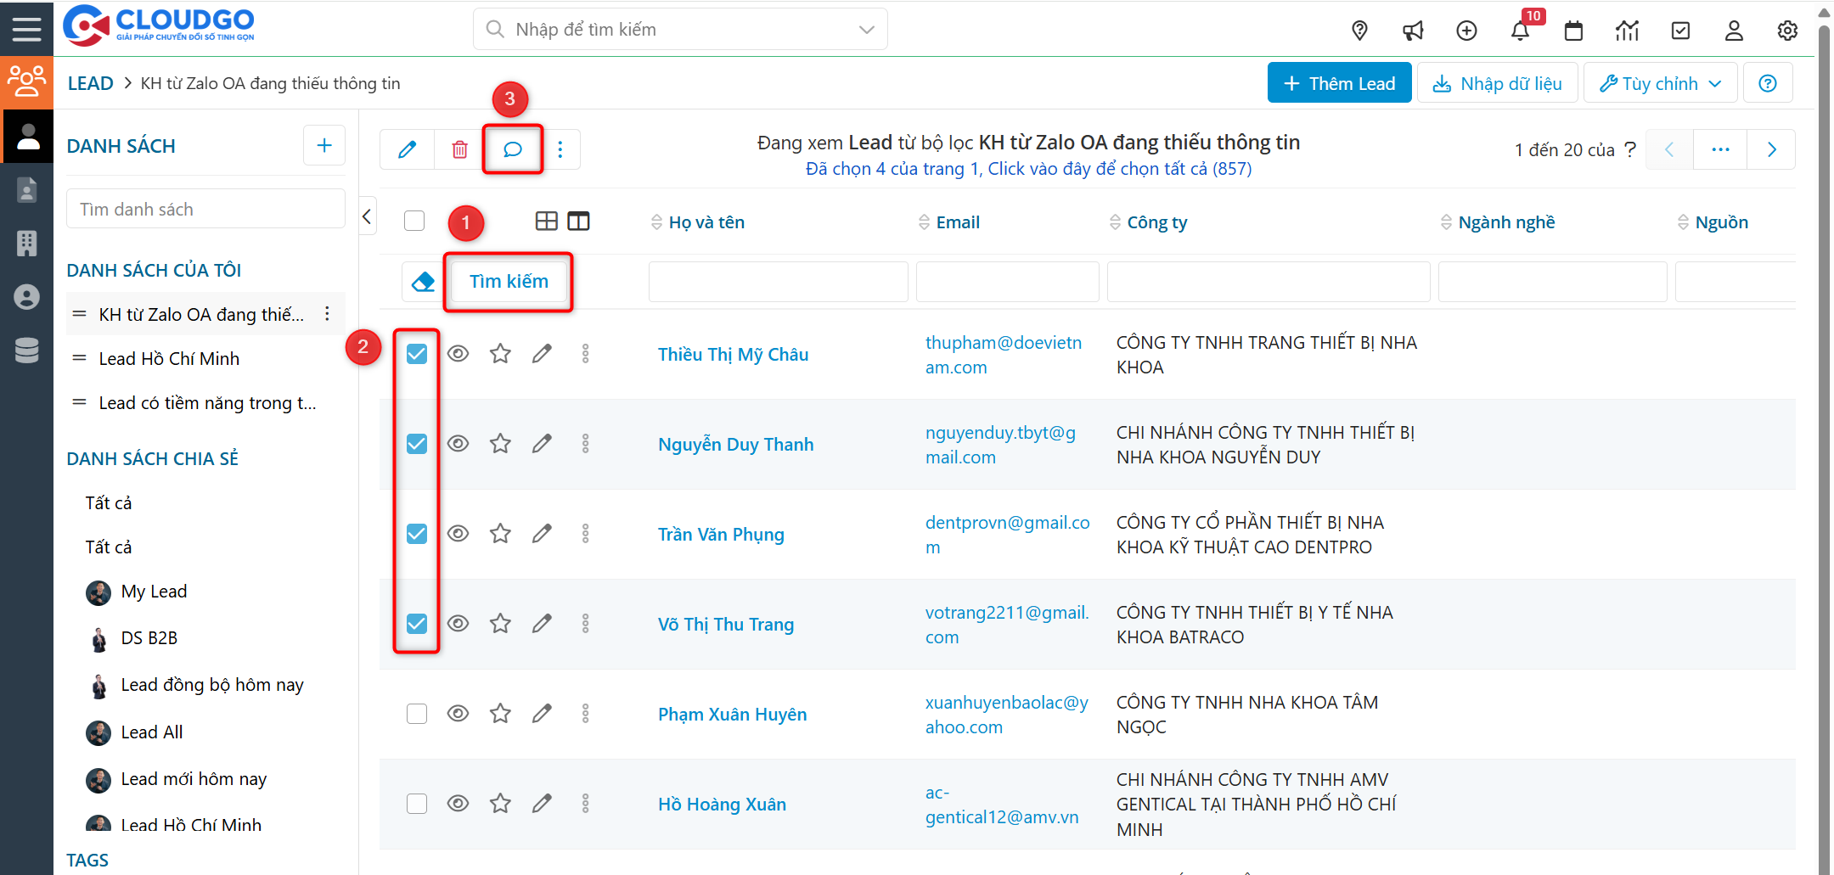1834x875 pixels.
Task: Collapse the left list panel arrow
Action: [367, 216]
